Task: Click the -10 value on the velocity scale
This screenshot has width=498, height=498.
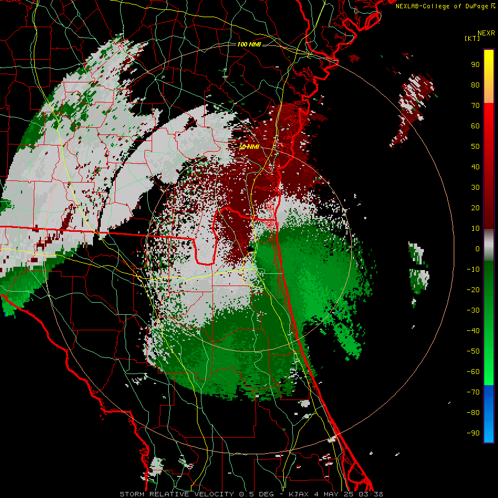Action: pos(473,269)
